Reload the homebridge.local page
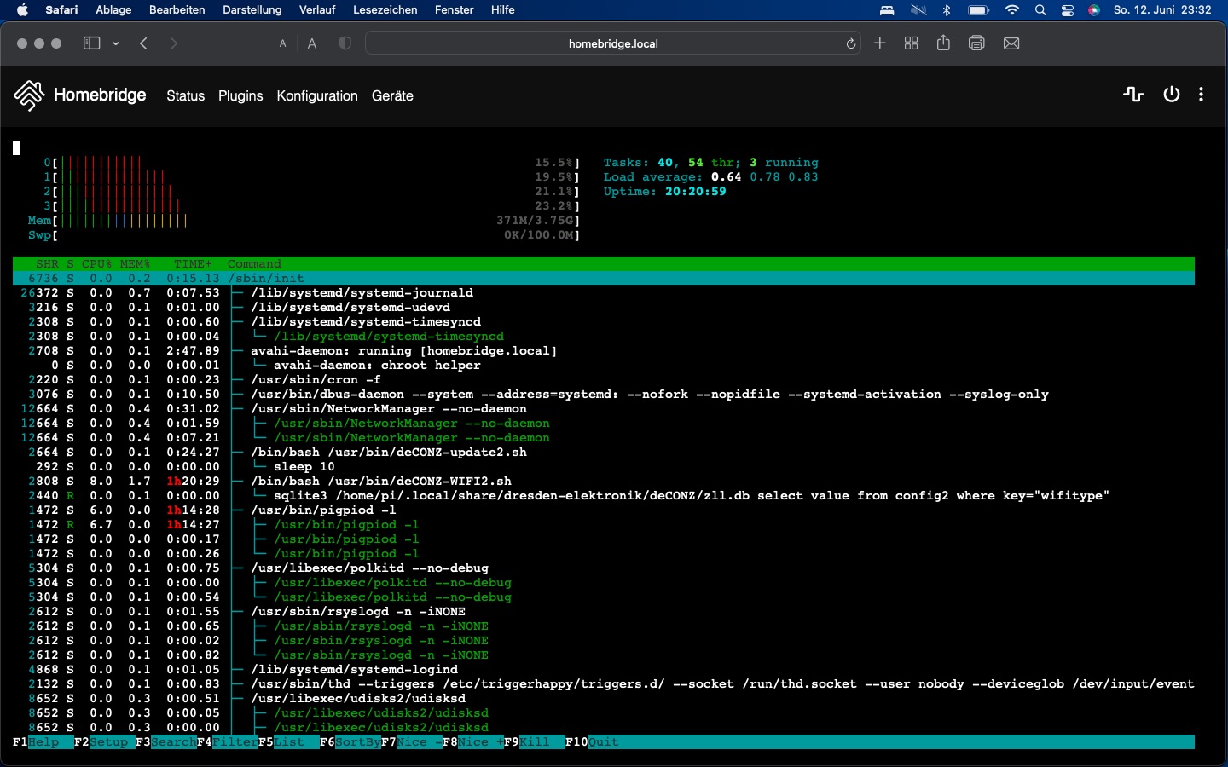 pos(850,43)
